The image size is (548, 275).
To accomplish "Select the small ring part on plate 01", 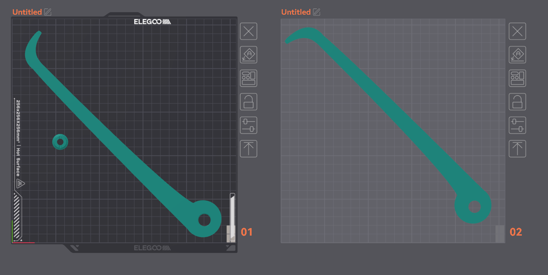I will [60, 142].
